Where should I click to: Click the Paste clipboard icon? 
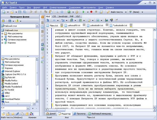[x=51, y=12]
